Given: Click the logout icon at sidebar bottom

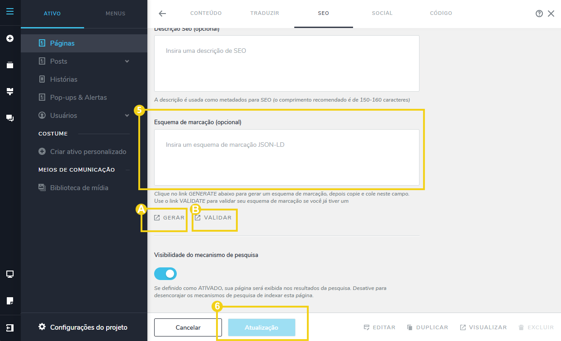Looking at the screenshot, I should coord(10,327).
